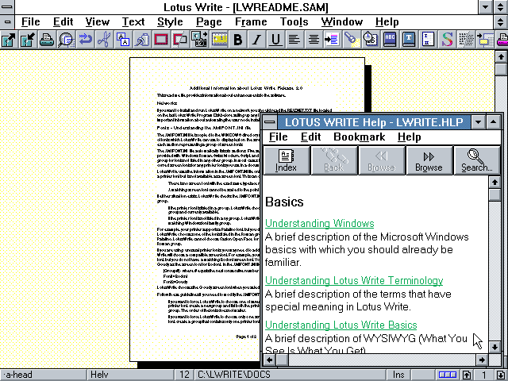
Task: Click the page up arrow in the status bar
Action: click(467, 375)
